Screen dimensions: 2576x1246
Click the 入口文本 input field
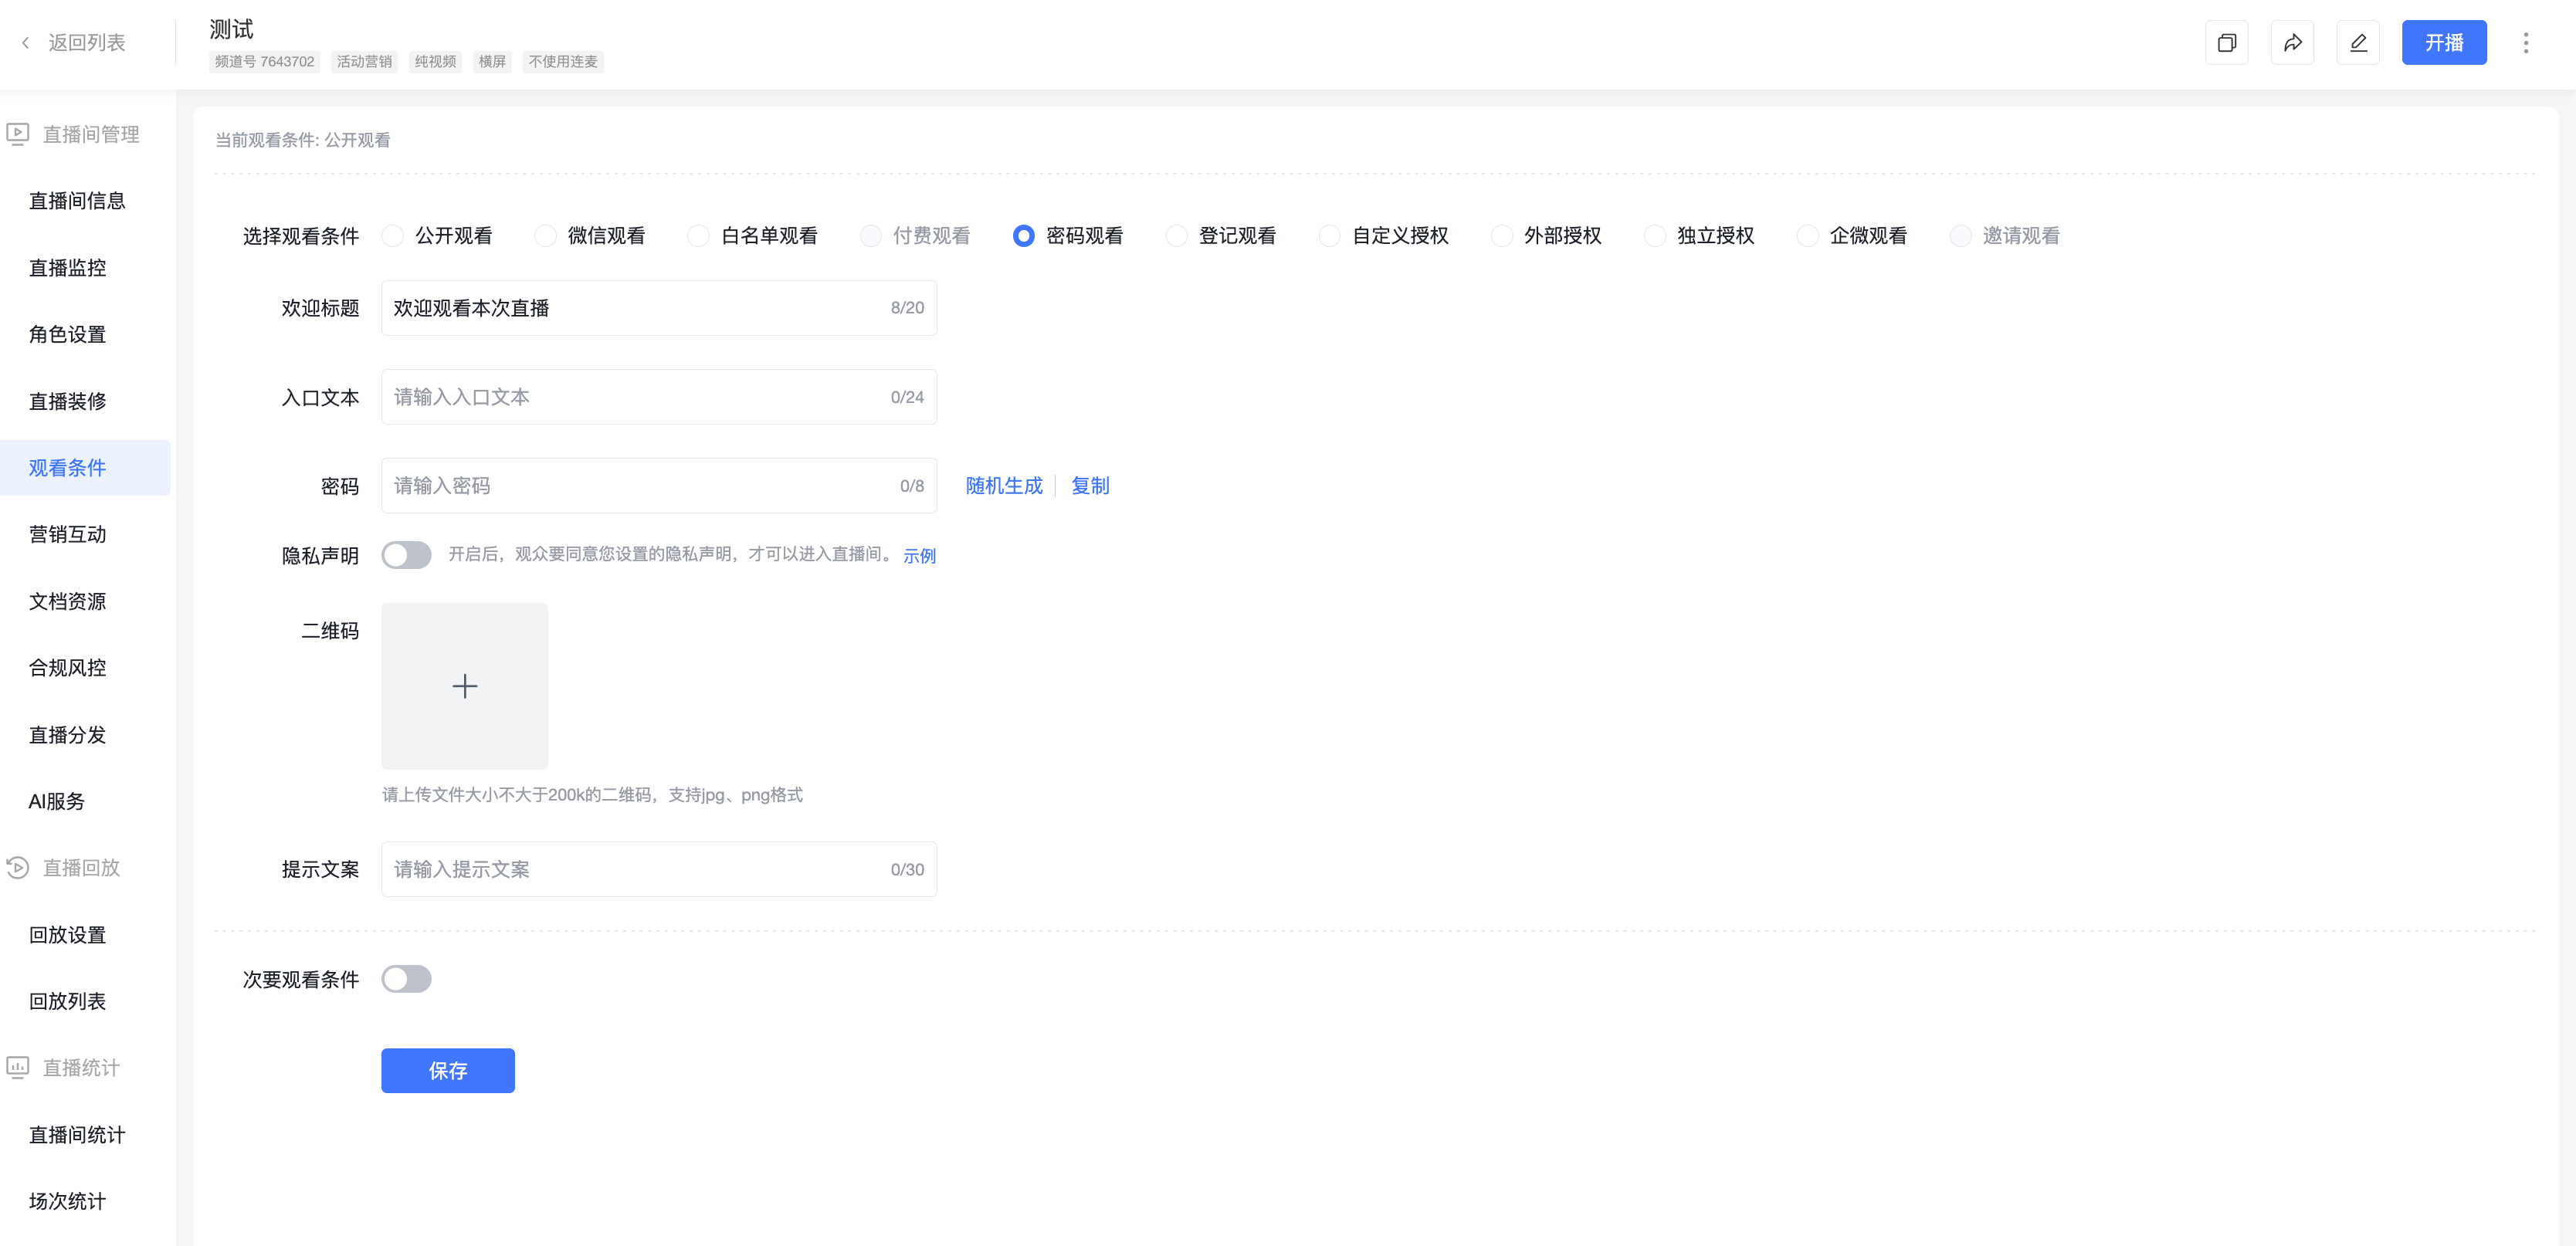pos(659,397)
